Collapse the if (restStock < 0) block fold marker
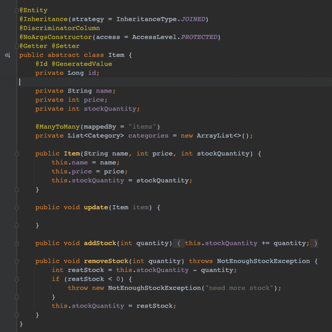Screen dimensions: 332x332 point(17,280)
